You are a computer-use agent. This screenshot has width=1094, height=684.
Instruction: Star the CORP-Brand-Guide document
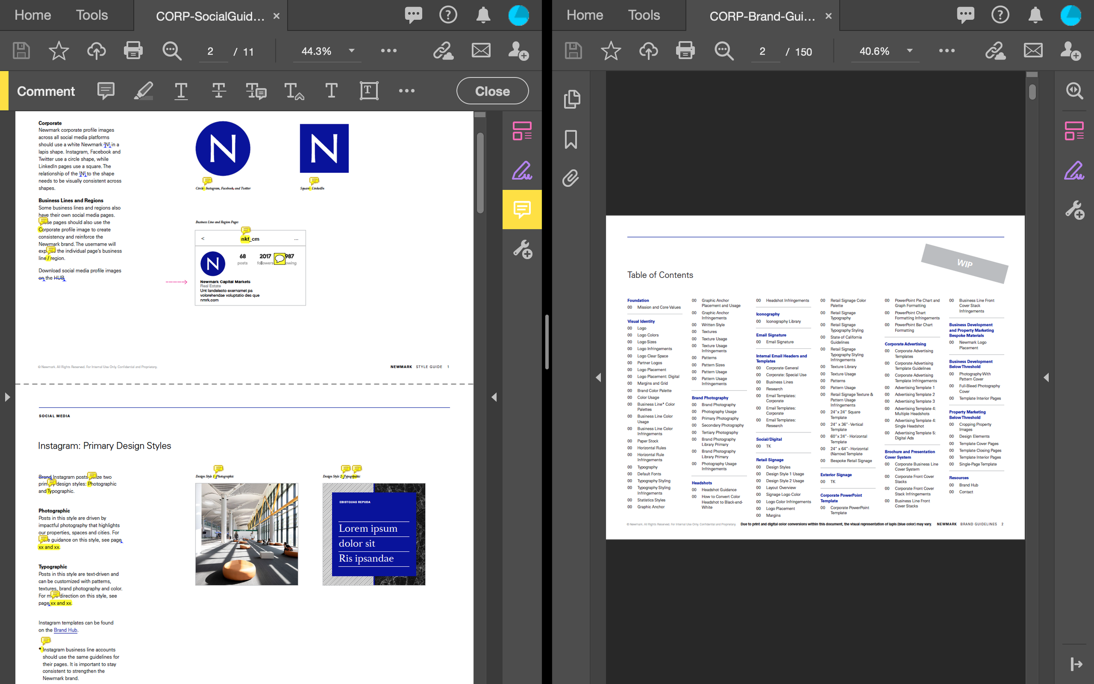tap(610, 51)
